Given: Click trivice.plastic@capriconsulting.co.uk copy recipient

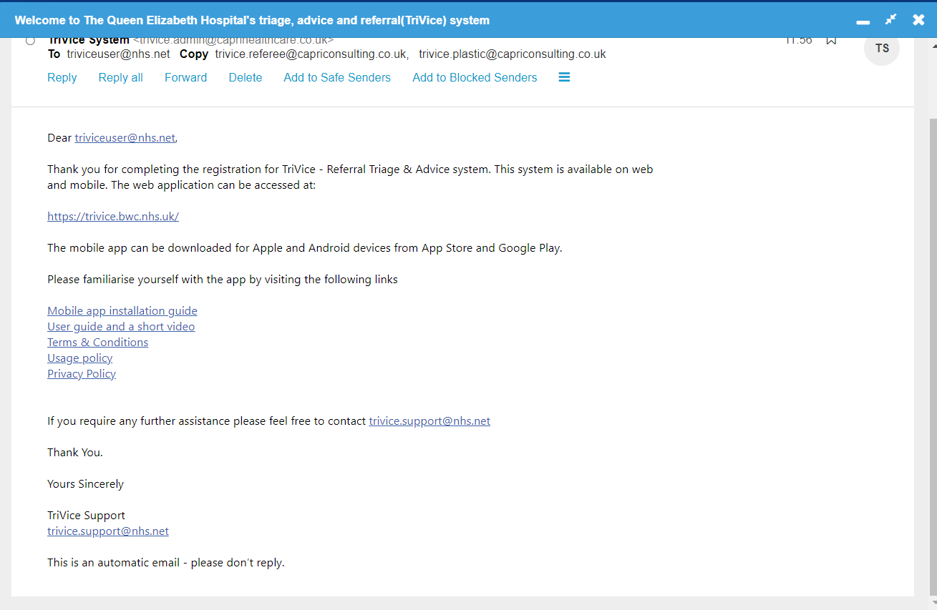Looking at the screenshot, I should coord(513,54).
